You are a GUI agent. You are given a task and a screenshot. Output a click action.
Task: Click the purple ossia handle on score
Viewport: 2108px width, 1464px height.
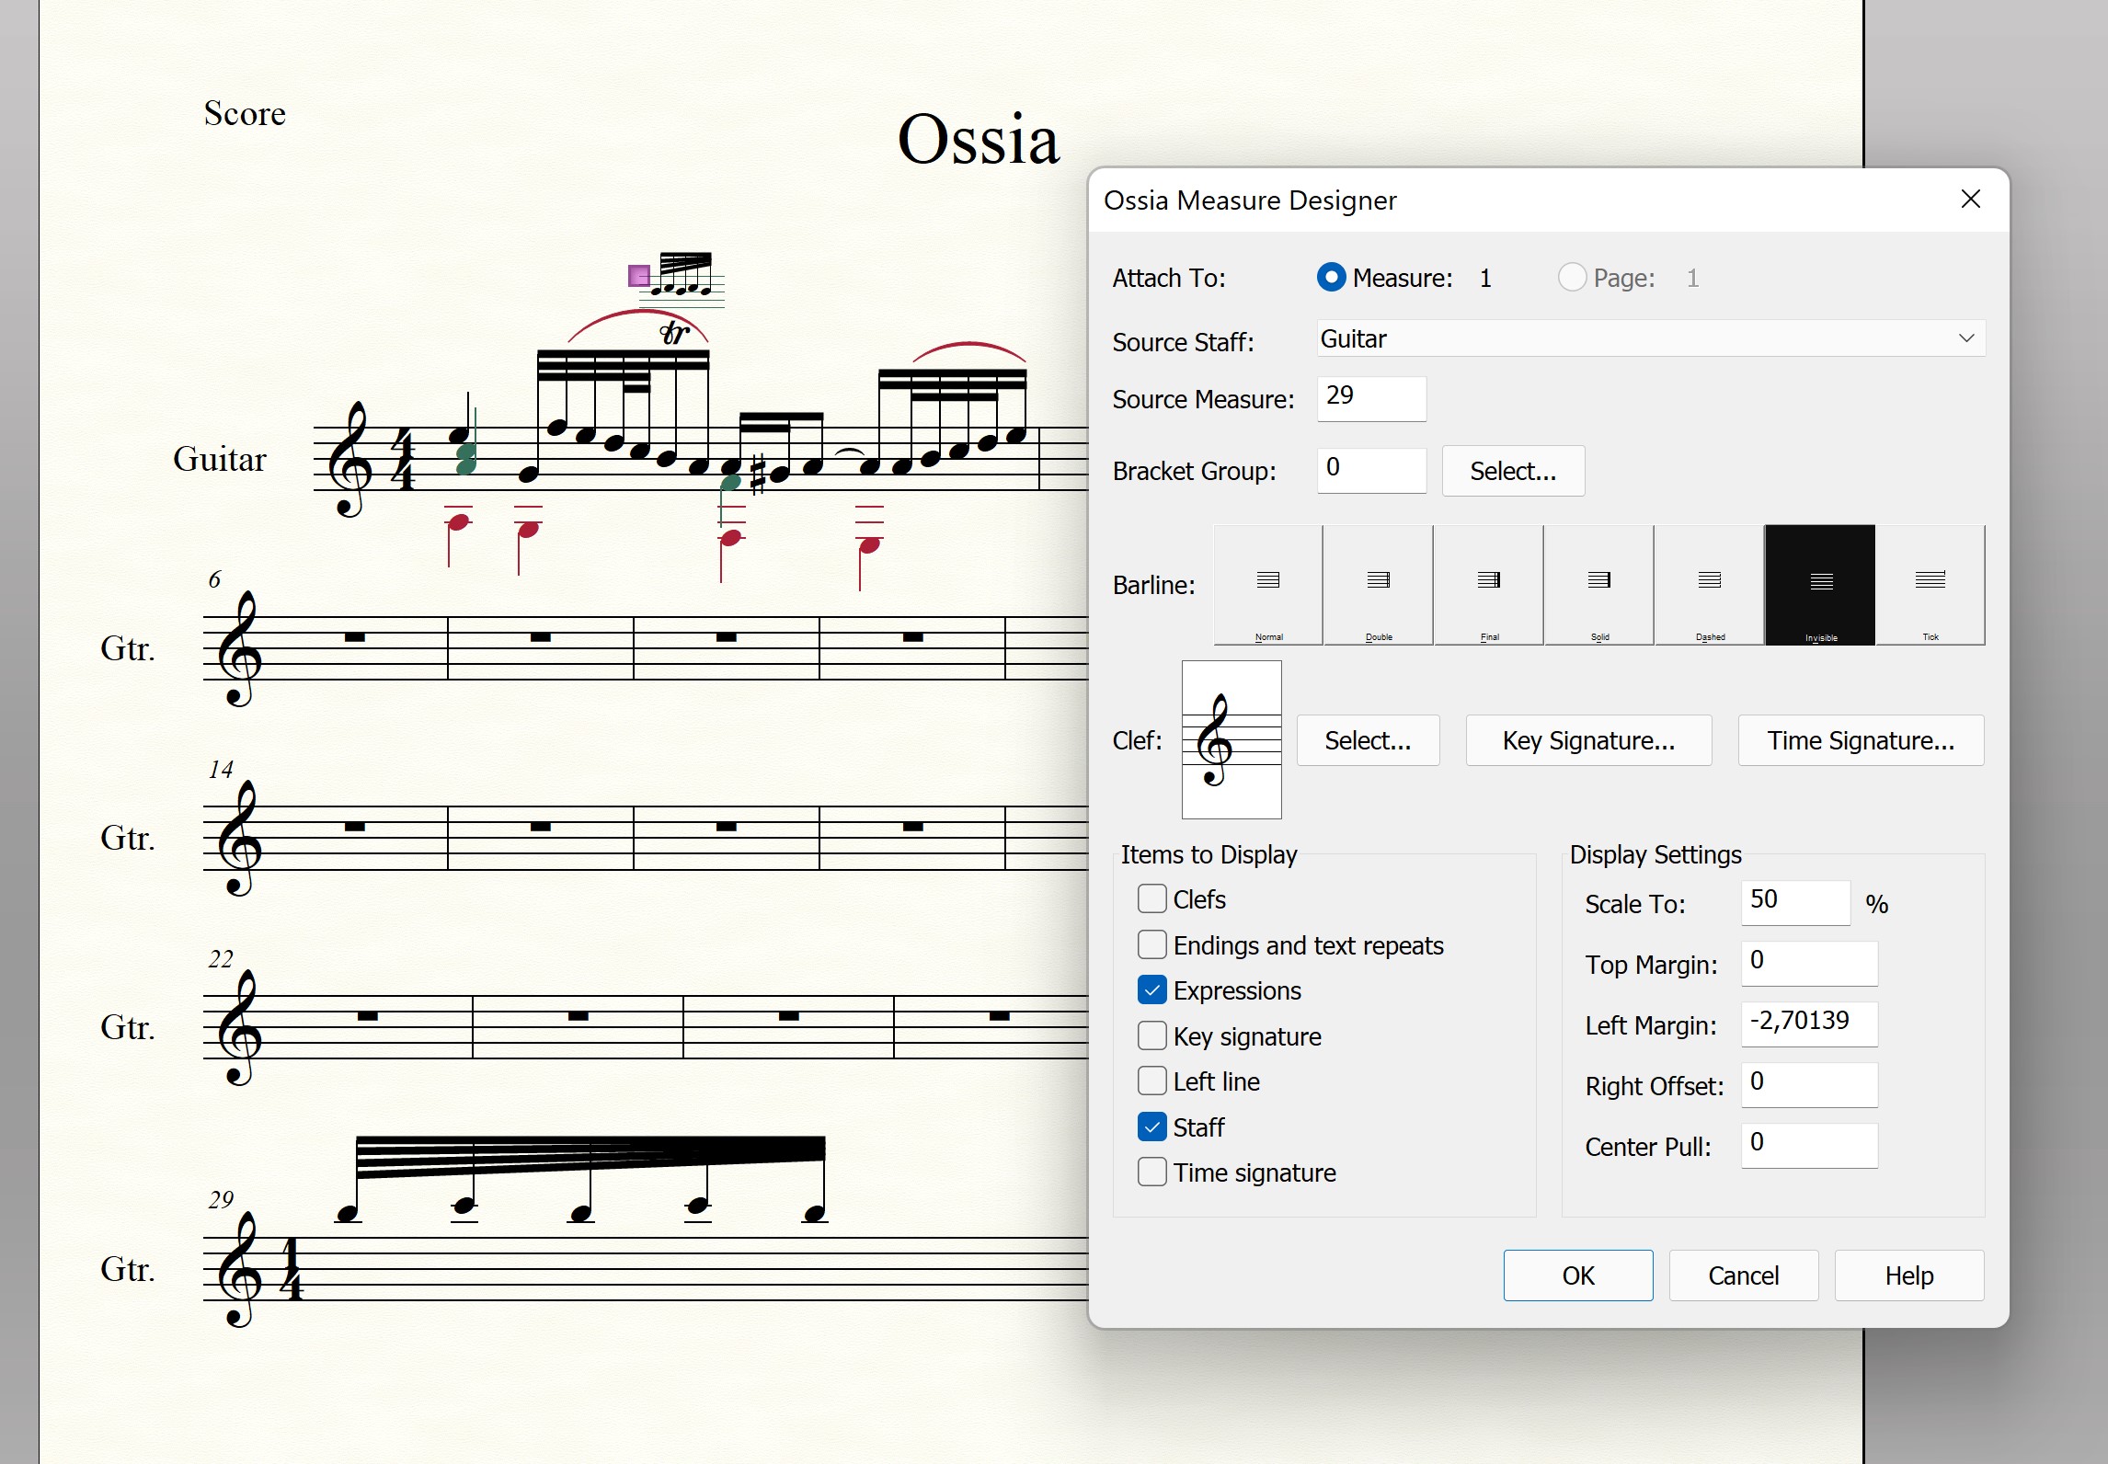(638, 275)
